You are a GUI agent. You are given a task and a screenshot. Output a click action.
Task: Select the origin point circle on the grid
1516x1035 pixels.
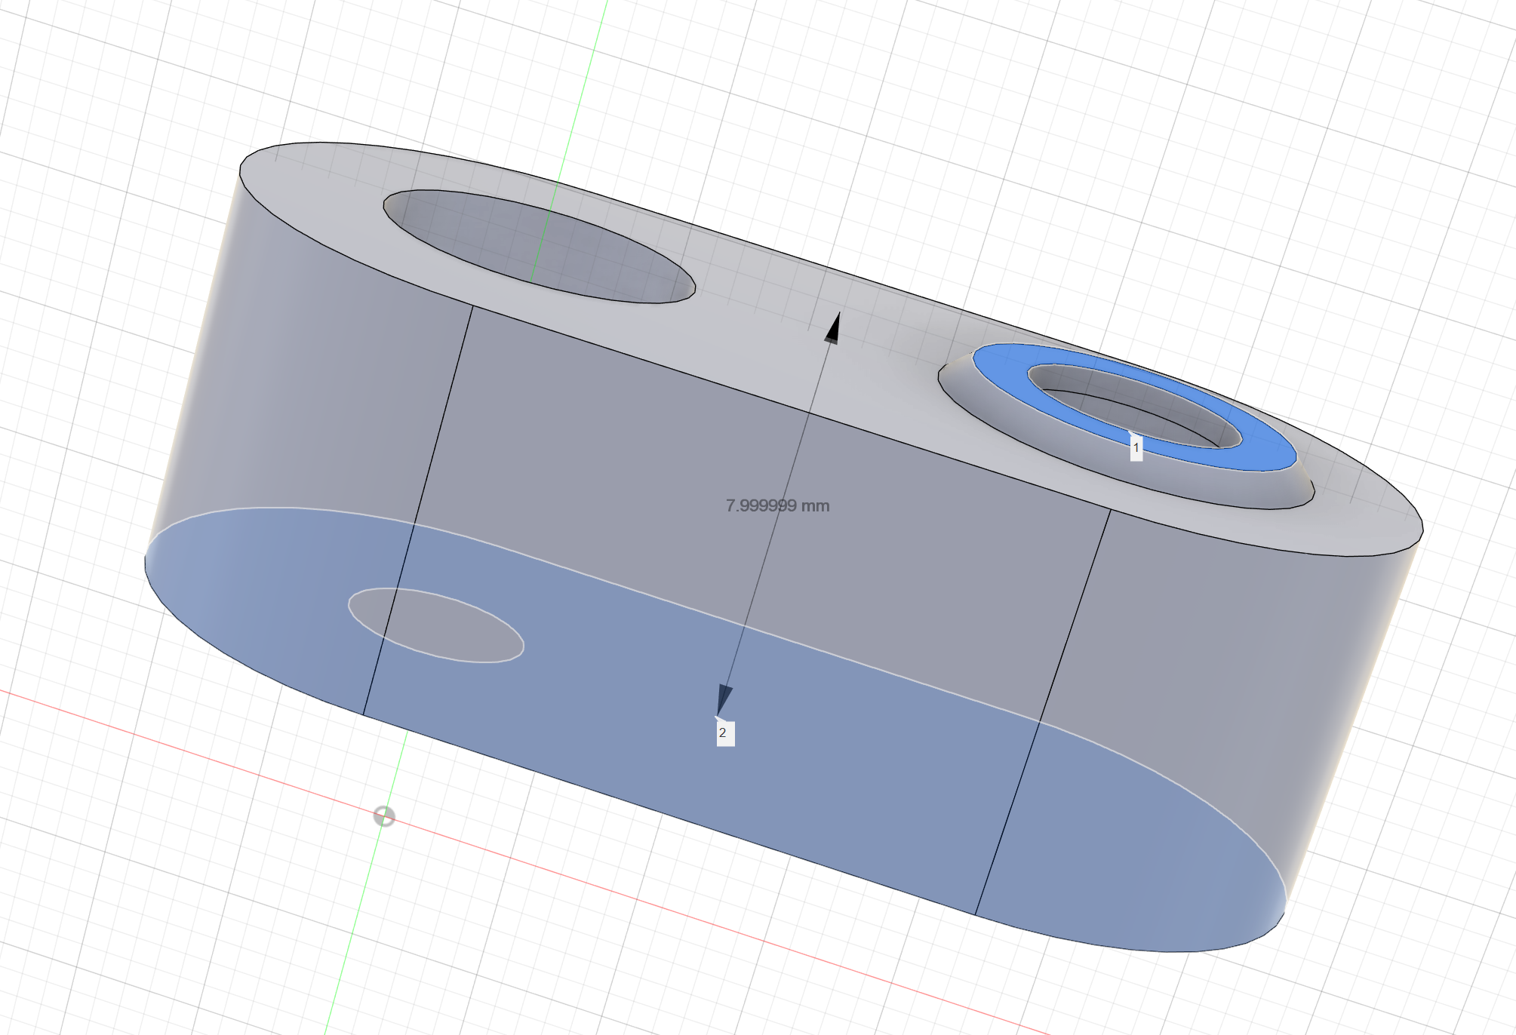(x=384, y=816)
